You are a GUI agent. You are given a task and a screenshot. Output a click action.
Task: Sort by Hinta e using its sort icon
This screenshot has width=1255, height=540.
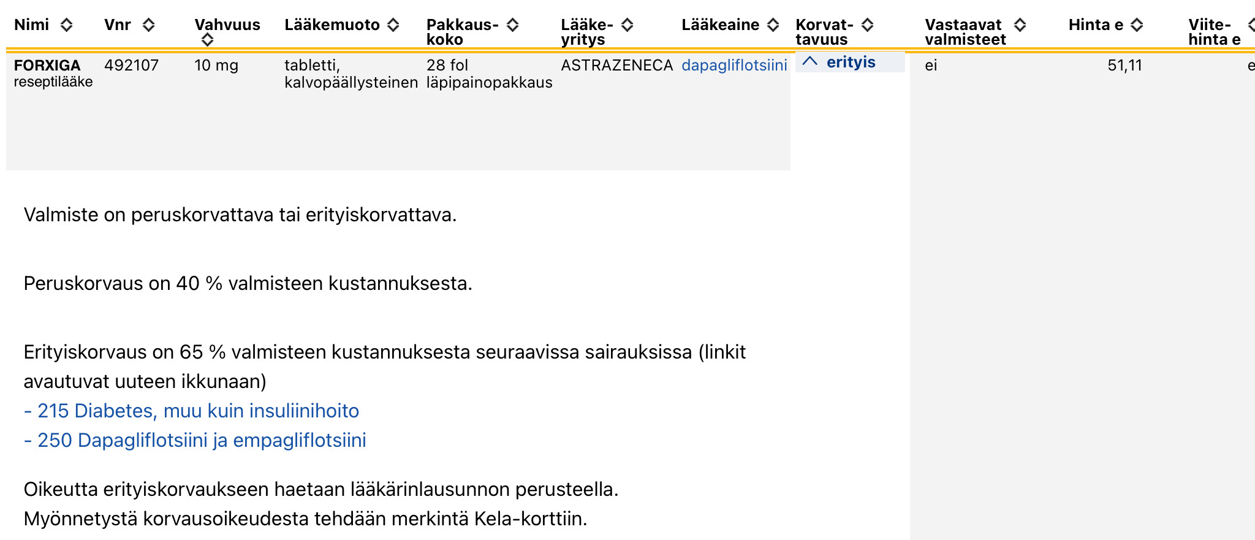point(1137,25)
